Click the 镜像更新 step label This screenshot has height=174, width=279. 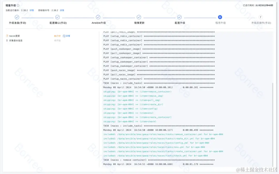(x=139, y=23)
